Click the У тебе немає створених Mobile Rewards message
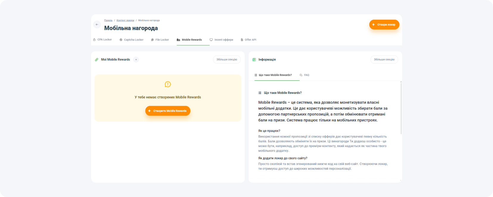493x197 pixels. click(168, 97)
